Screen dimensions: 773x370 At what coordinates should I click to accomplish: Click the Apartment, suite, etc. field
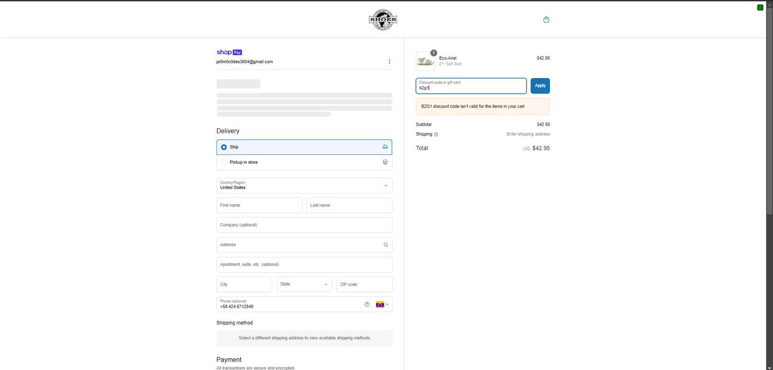(304, 265)
